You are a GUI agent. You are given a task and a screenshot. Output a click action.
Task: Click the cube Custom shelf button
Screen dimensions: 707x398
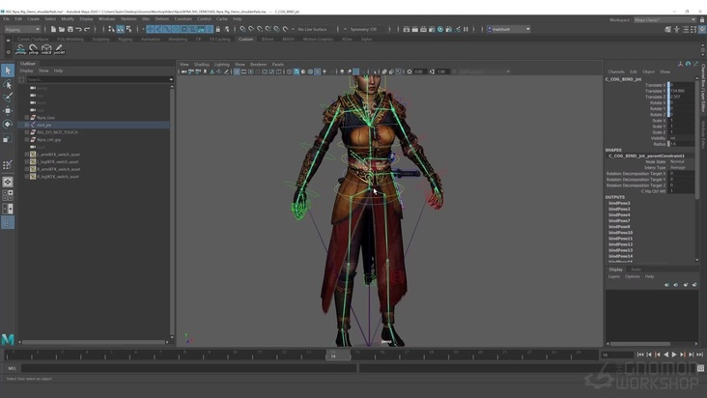click(x=46, y=49)
